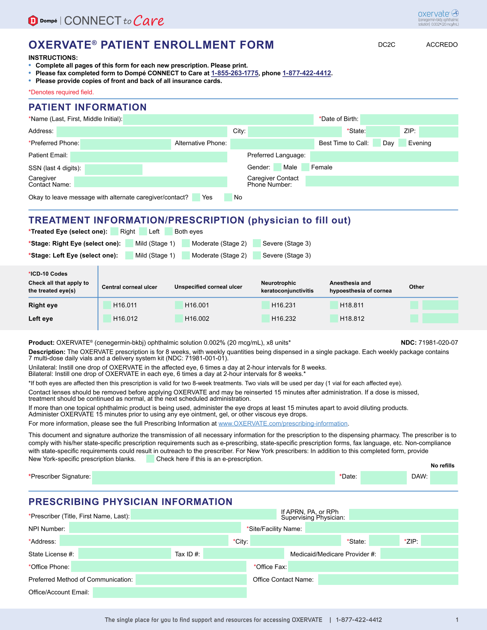Click the patient Name input field
Image resolution: width=487 pixels, height=630 pixels.
click(218, 119)
